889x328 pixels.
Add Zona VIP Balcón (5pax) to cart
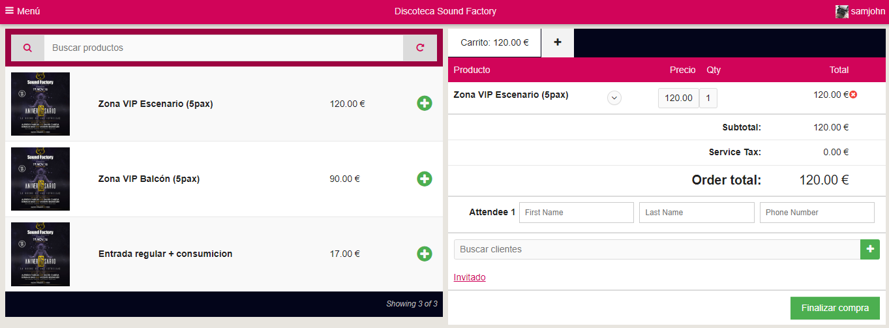424,179
